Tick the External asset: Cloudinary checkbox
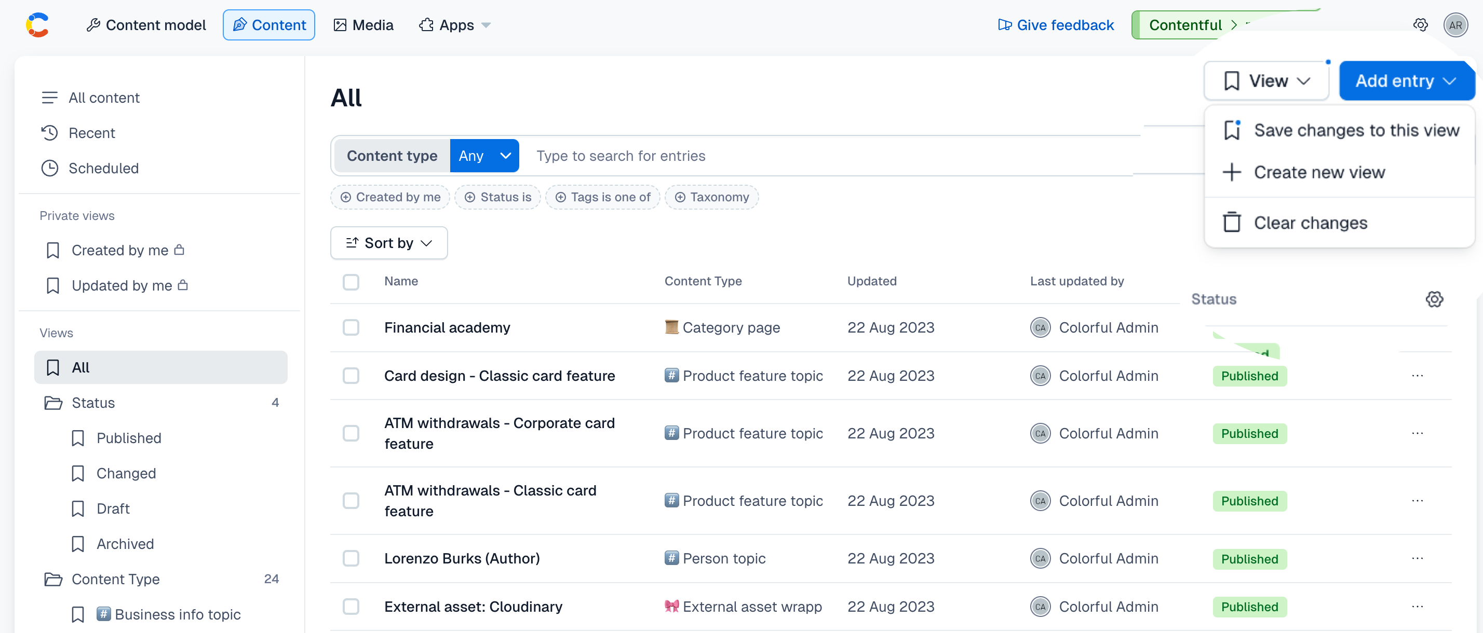The height and width of the screenshot is (633, 1483). point(350,607)
